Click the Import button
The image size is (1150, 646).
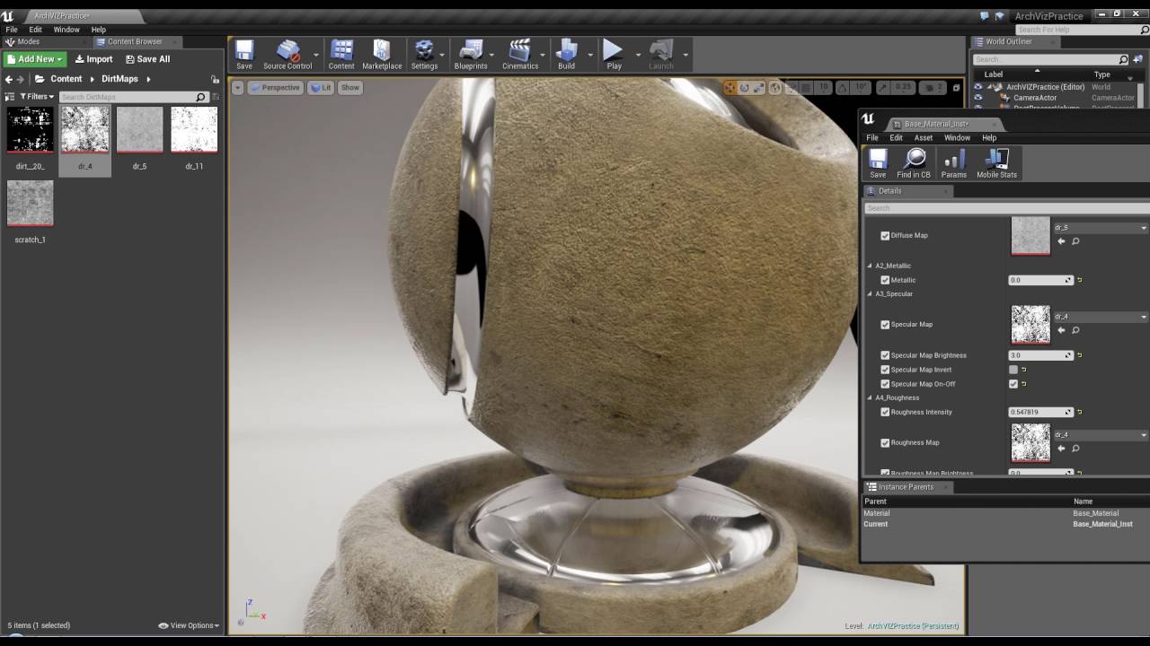point(93,59)
